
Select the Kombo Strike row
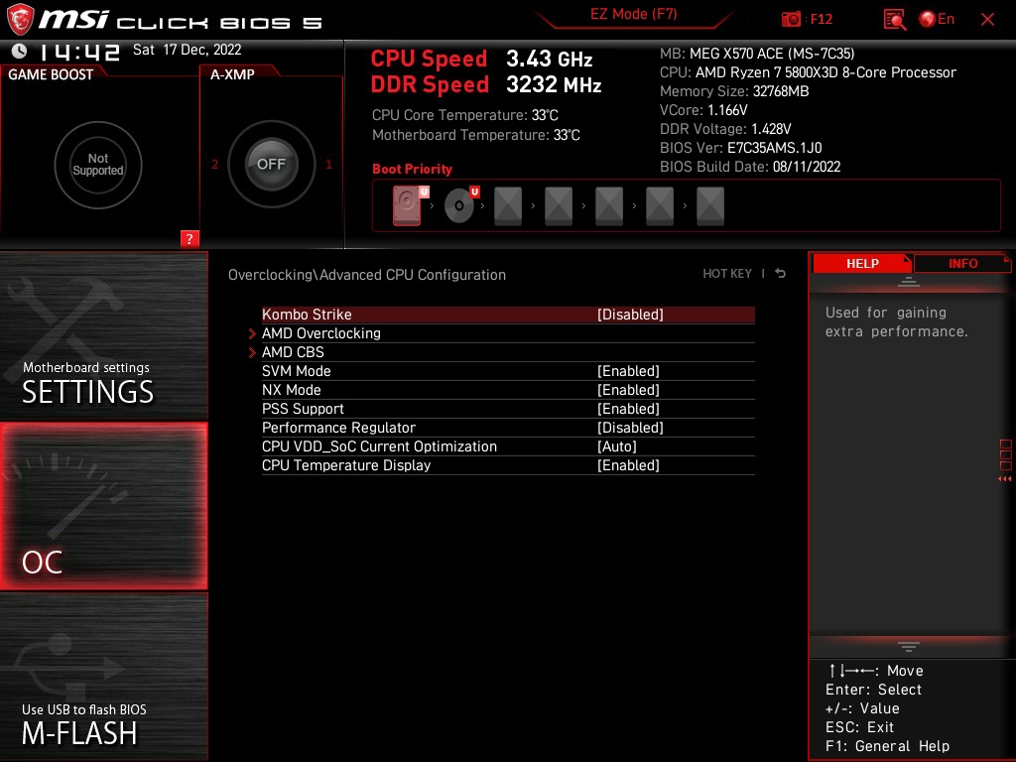[508, 315]
